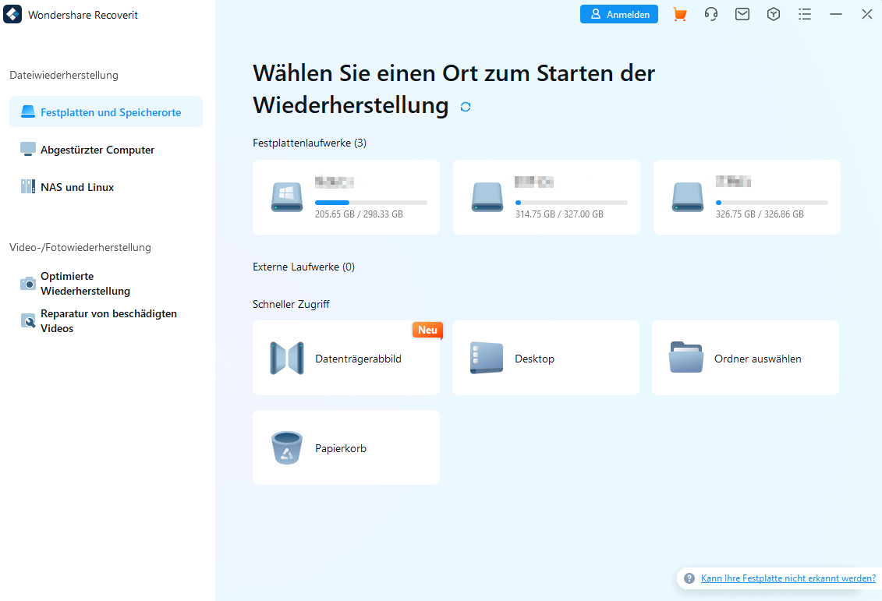Screen dimensions: 882x601
Task: Open the mail envelope icon
Action: point(742,15)
